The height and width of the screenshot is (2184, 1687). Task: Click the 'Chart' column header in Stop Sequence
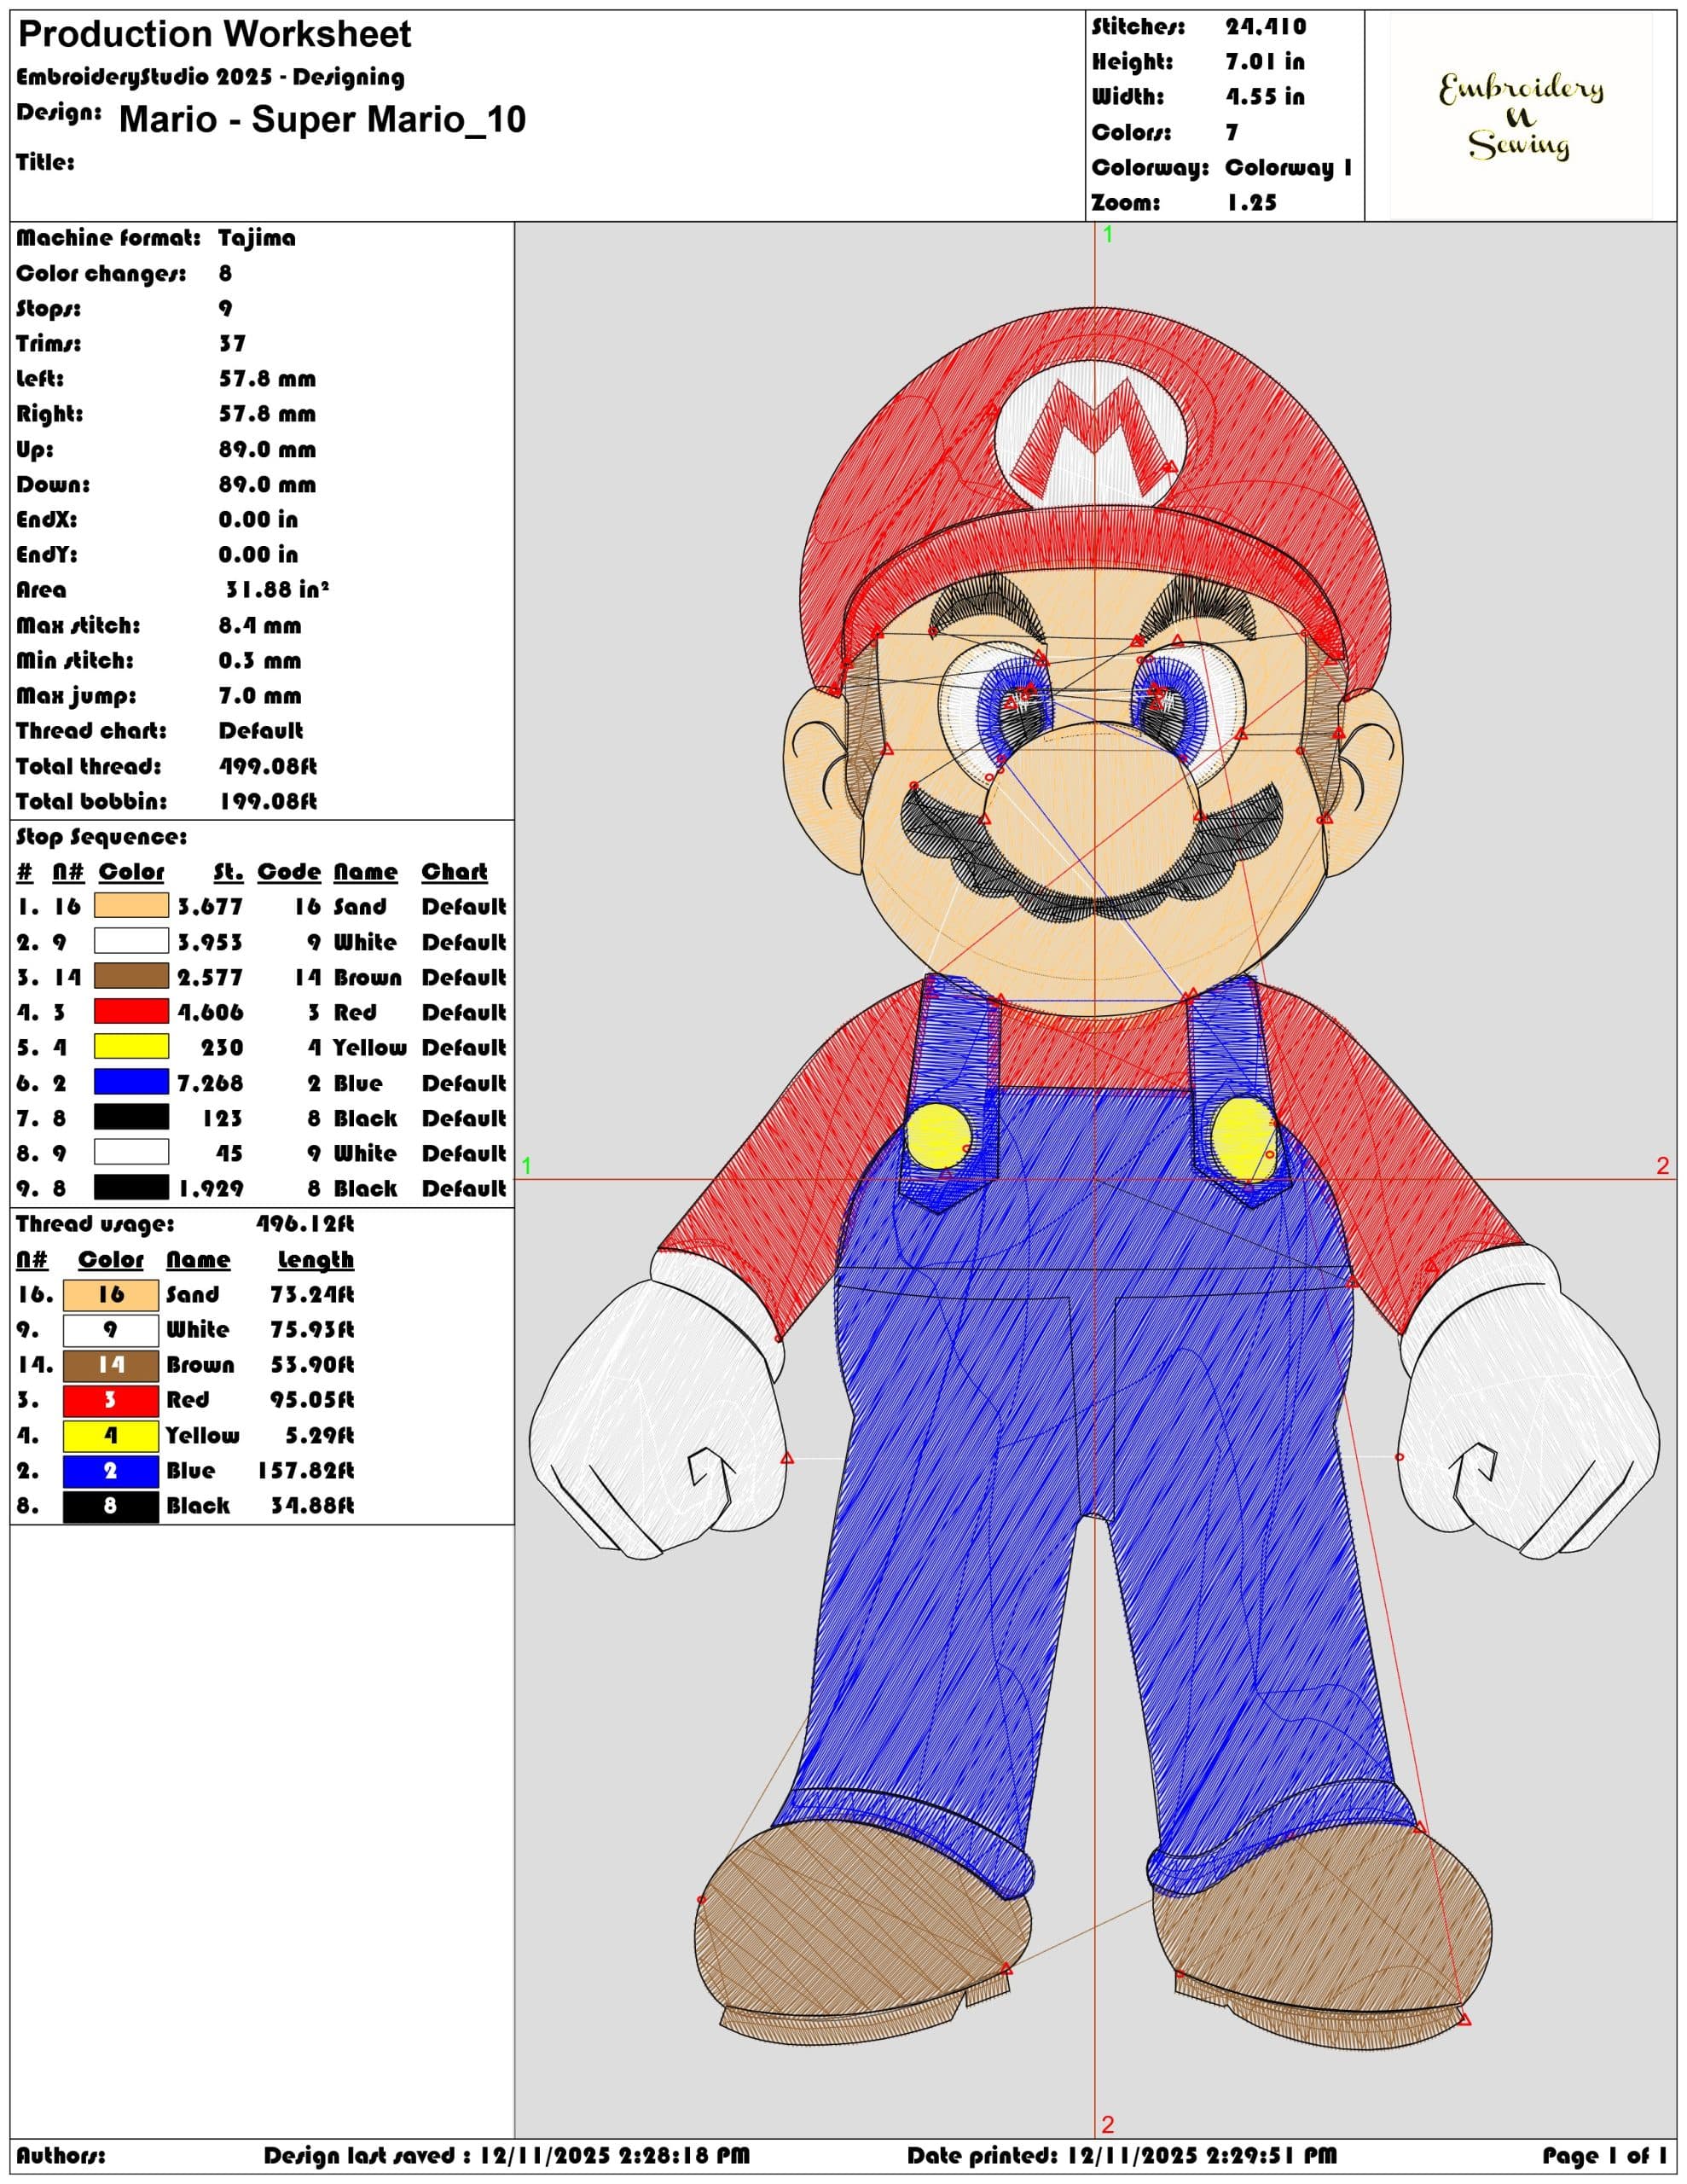[x=454, y=872]
